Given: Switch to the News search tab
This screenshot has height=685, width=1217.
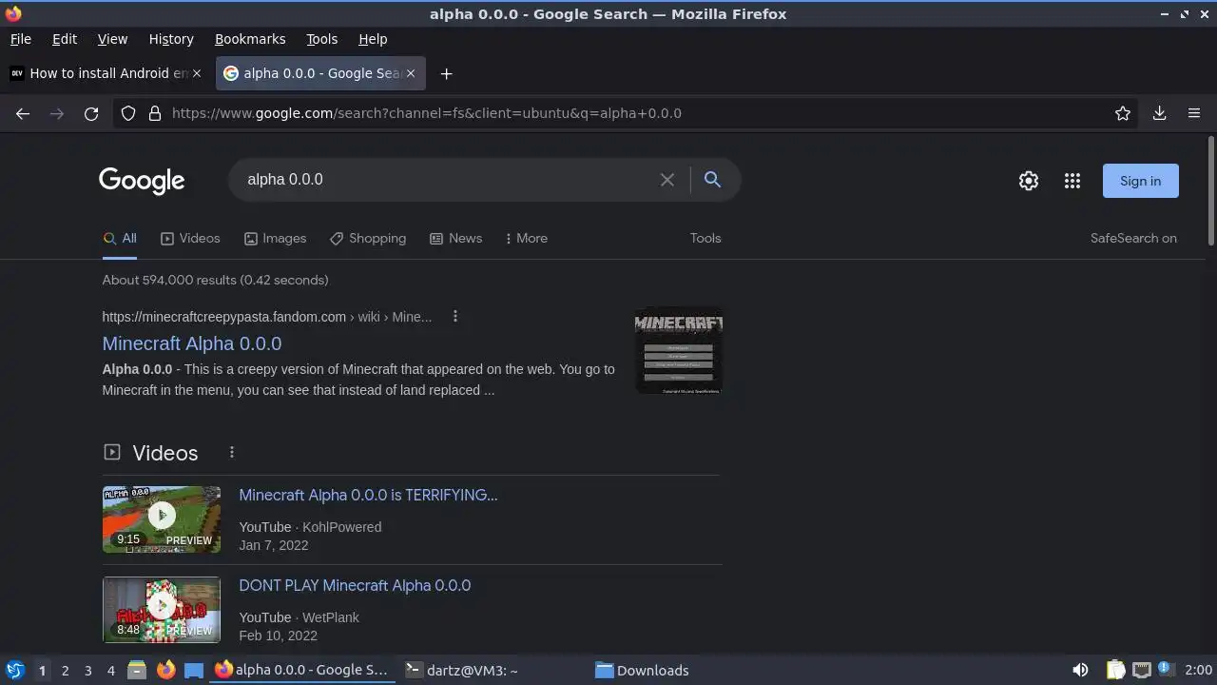Looking at the screenshot, I should [x=455, y=239].
